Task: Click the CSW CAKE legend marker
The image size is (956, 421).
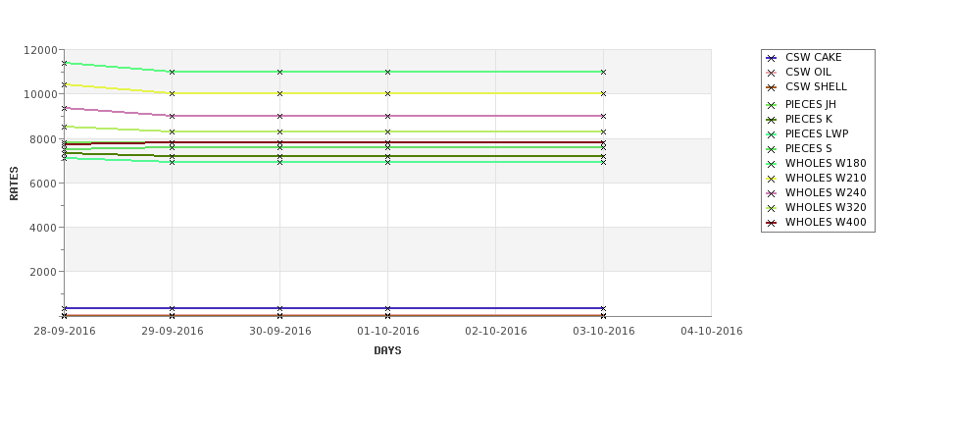Action: 772,58
